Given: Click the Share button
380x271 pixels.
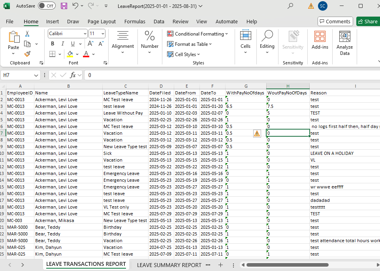Looking at the screenshot, I should click(367, 22).
